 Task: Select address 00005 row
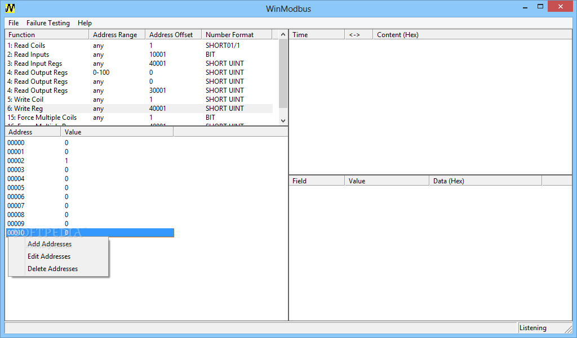90,188
